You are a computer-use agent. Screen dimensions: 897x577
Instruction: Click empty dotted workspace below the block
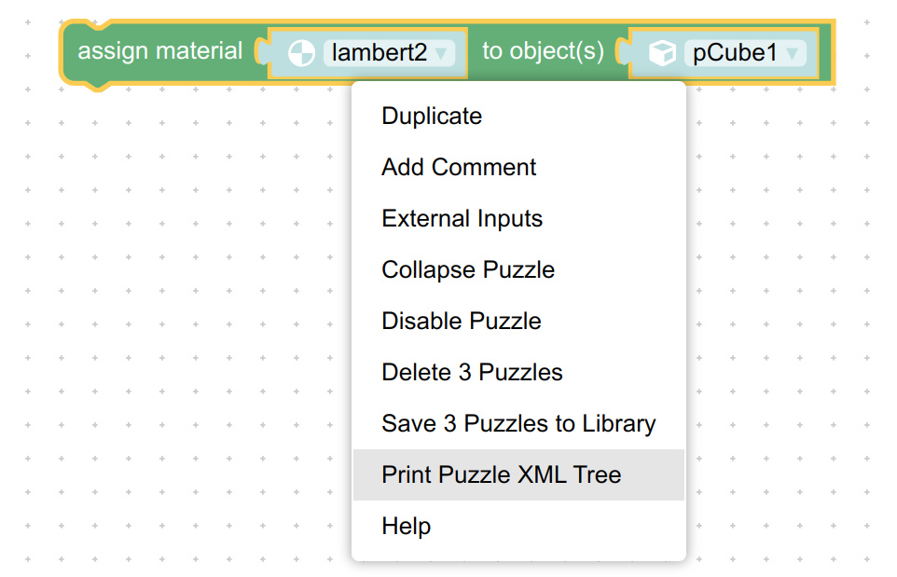coord(186,326)
